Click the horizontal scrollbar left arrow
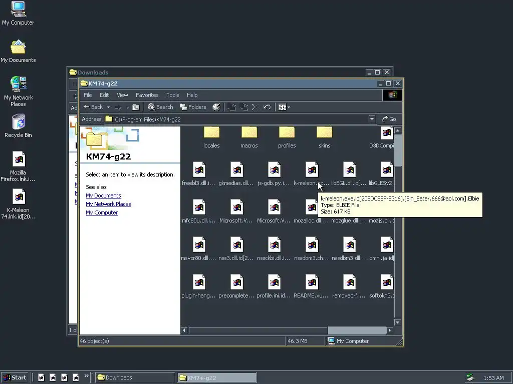Image resolution: width=513 pixels, height=384 pixels. click(184, 330)
